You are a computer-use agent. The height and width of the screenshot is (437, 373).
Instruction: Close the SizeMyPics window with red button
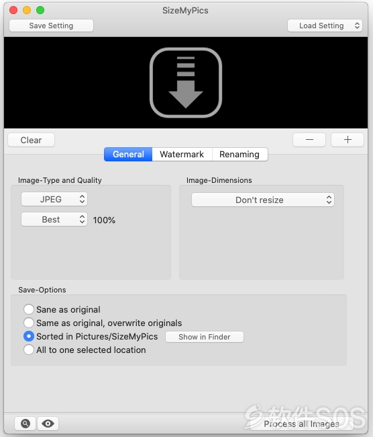13,10
